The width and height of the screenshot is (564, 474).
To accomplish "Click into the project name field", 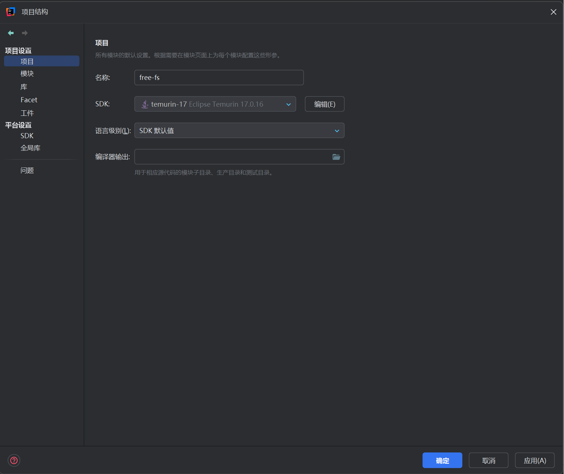I will click(x=219, y=78).
